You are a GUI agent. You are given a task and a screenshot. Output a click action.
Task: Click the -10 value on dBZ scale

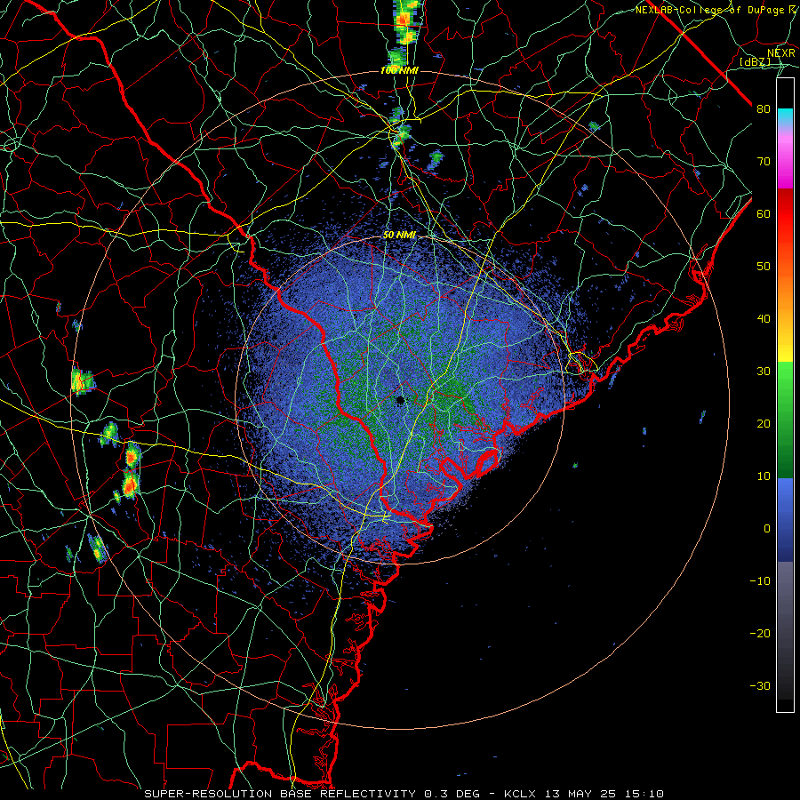(760, 581)
